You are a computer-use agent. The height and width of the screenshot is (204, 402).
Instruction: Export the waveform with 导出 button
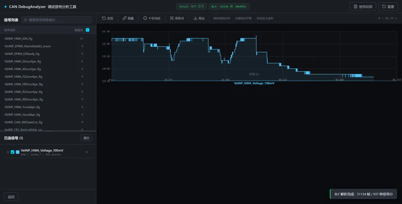click(x=199, y=18)
